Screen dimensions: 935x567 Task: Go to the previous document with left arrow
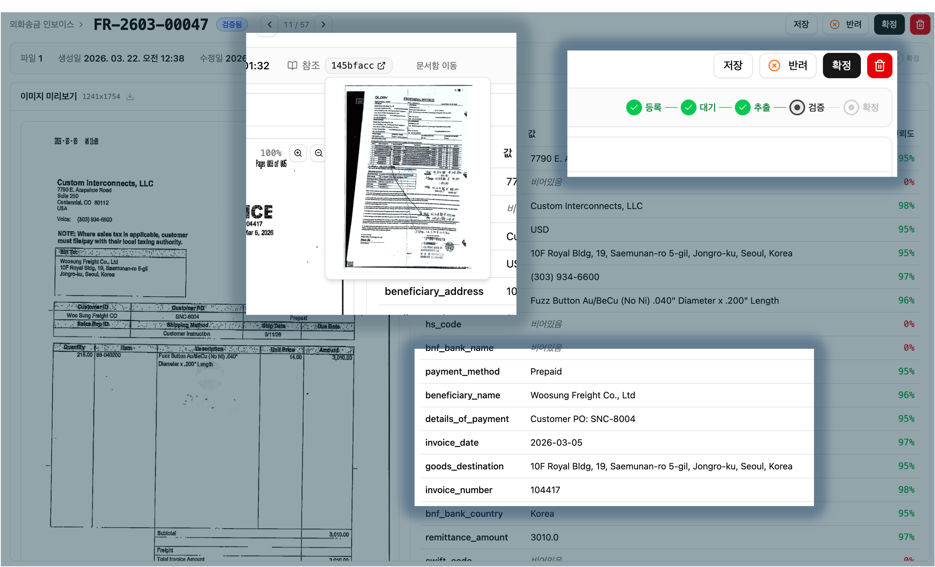click(269, 24)
